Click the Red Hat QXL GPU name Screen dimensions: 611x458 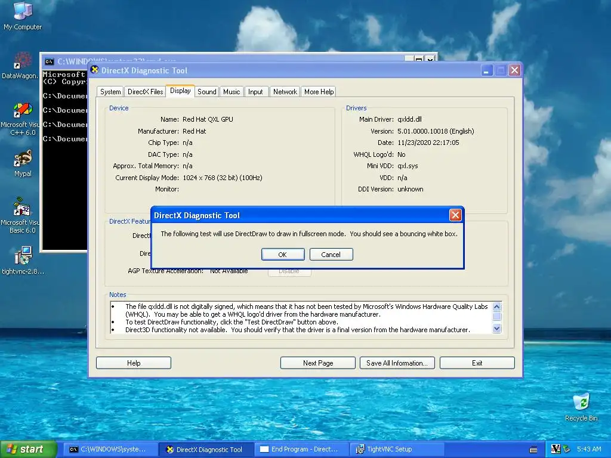pyautogui.click(x=208, y=119)
